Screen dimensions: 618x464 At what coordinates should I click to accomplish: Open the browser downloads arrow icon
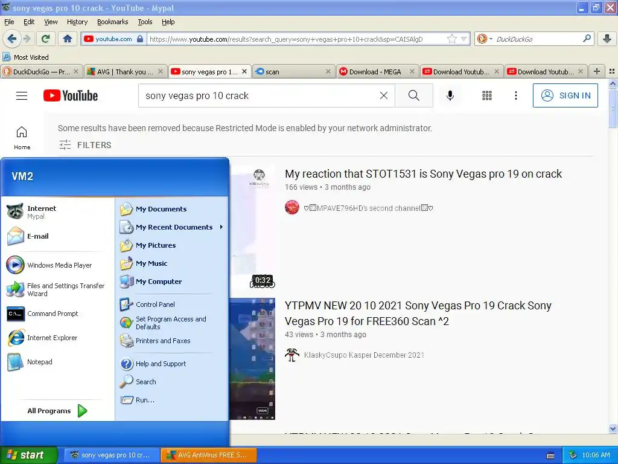click(x=607, y=39)
